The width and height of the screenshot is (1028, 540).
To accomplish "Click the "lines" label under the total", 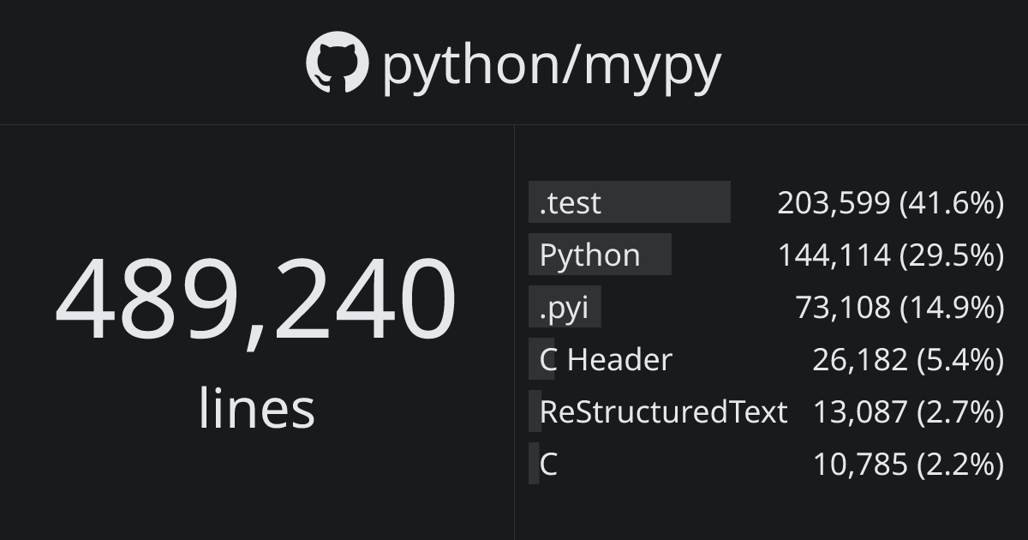I will 256,408.
